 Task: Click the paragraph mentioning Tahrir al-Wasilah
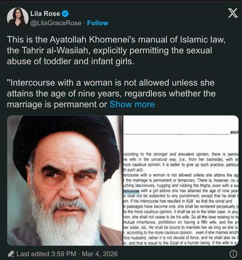point(116,50)
